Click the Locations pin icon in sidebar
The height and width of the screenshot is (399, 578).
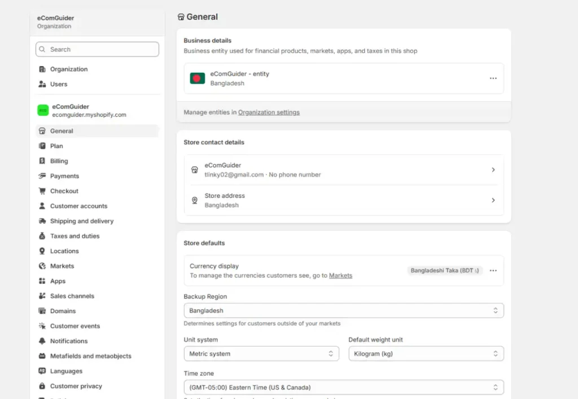[x=42, y=251]
